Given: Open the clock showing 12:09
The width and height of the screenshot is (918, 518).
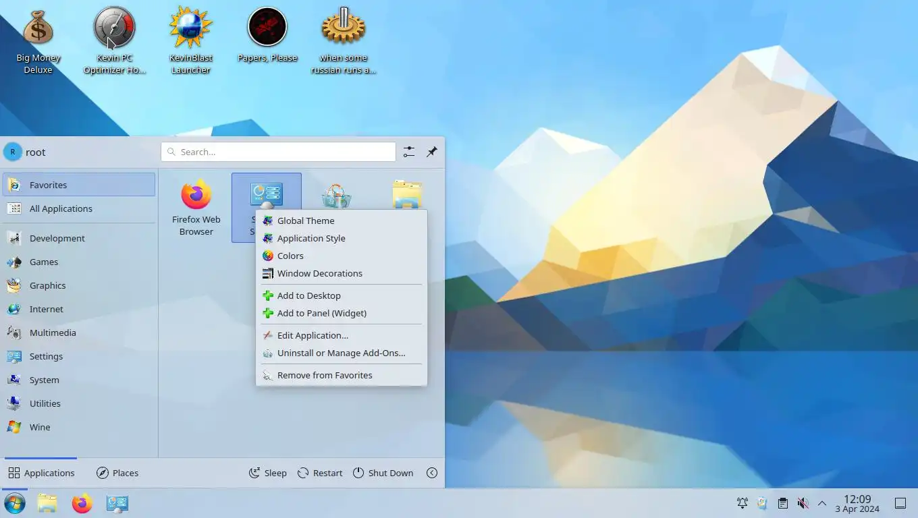Looking at the screenshot, I should coord(857,503).
